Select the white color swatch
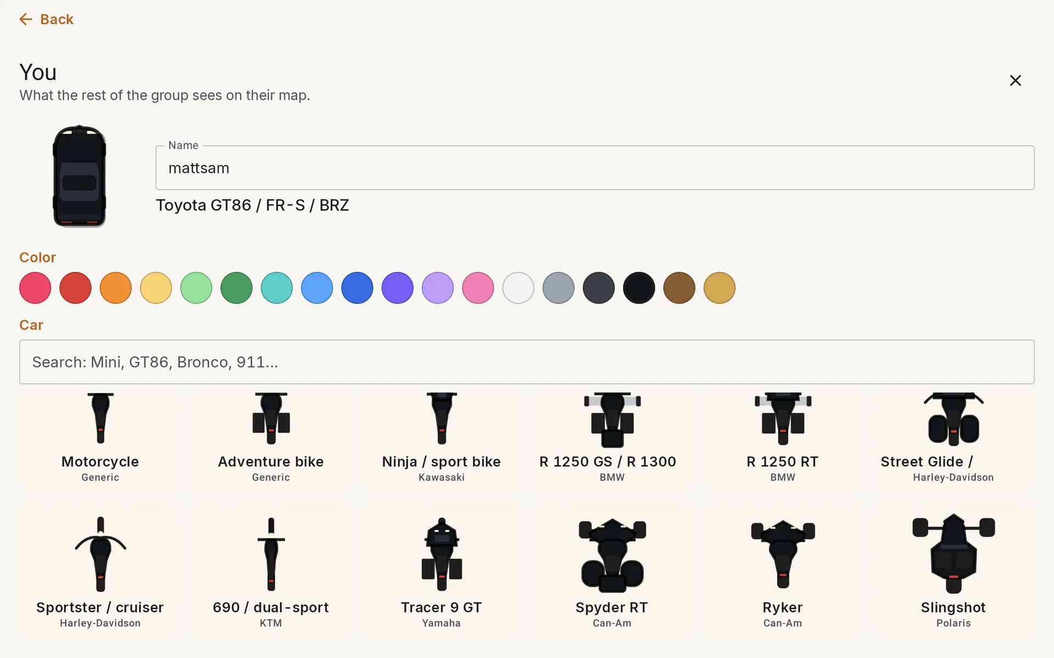The image size is (1054, 658). (x=518, y=288)
